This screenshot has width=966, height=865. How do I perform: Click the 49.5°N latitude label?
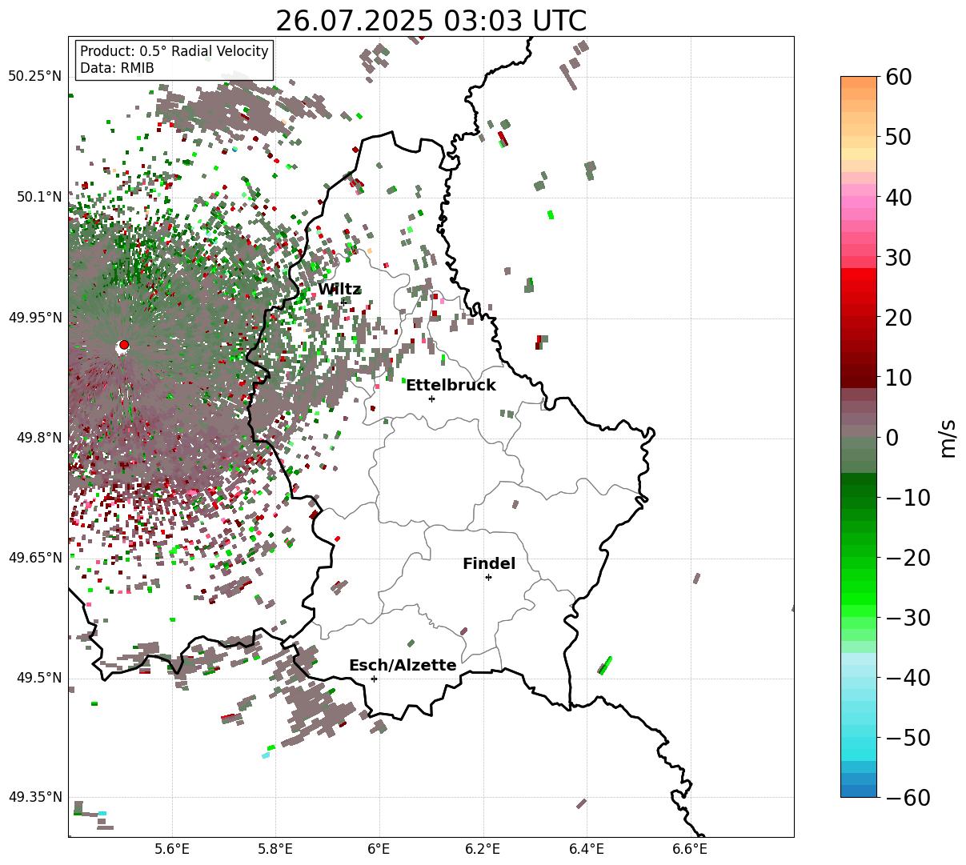point(38,678)
